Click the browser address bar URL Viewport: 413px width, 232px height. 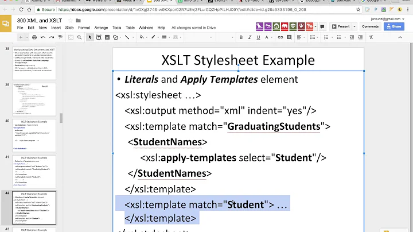coord(182,10)
